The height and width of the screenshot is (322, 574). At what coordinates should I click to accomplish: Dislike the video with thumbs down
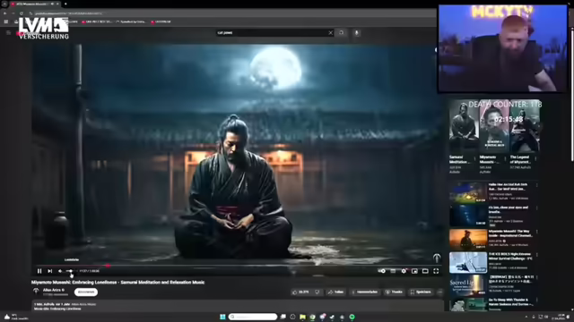[317, 292]
